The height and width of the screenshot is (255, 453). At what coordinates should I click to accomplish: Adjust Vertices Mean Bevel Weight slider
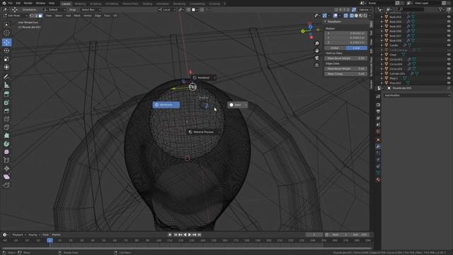click(x=345, y=58)
